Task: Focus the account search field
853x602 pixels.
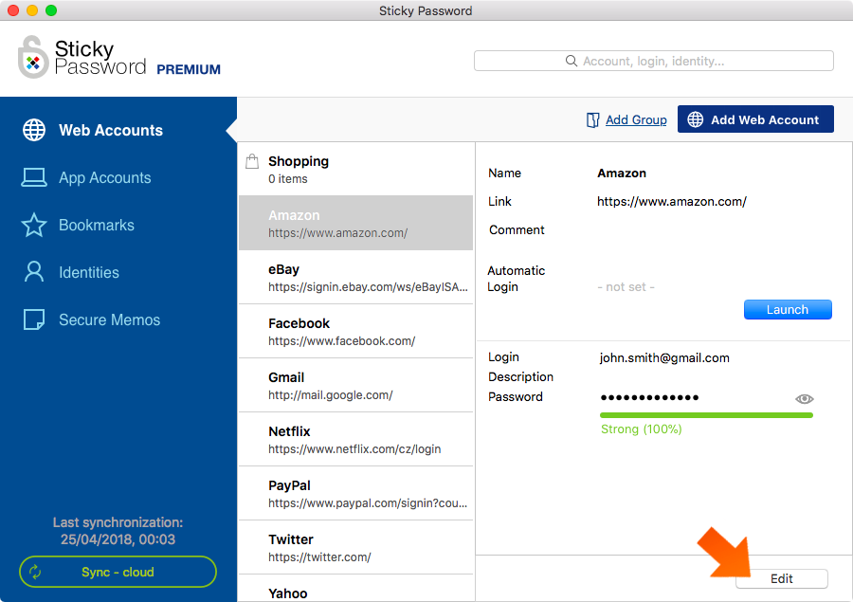Action: coord(654,61)
